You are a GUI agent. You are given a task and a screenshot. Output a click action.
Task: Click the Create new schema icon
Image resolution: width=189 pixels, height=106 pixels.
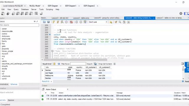click(x=13, y=14)
